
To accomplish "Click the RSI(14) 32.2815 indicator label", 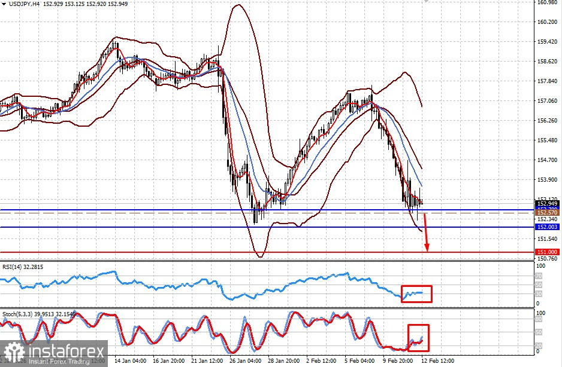I will (23, 267).
